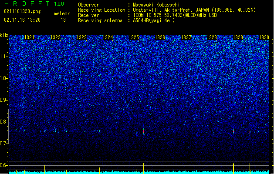The image size is (274, 174).
Task: Click the 1.0 kHz frequency label
Action: 3,78
